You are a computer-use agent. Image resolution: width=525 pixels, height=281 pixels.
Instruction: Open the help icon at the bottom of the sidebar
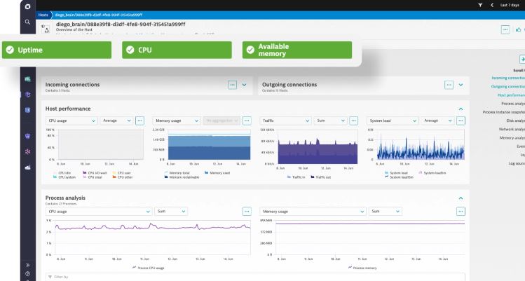(x=27, y=273)
